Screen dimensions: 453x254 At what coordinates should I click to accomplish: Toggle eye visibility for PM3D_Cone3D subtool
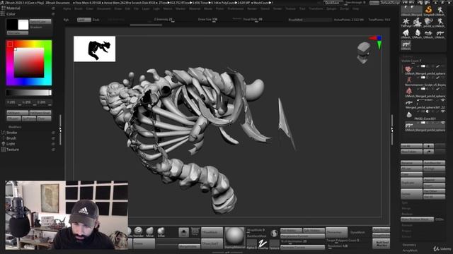point(443,111)
